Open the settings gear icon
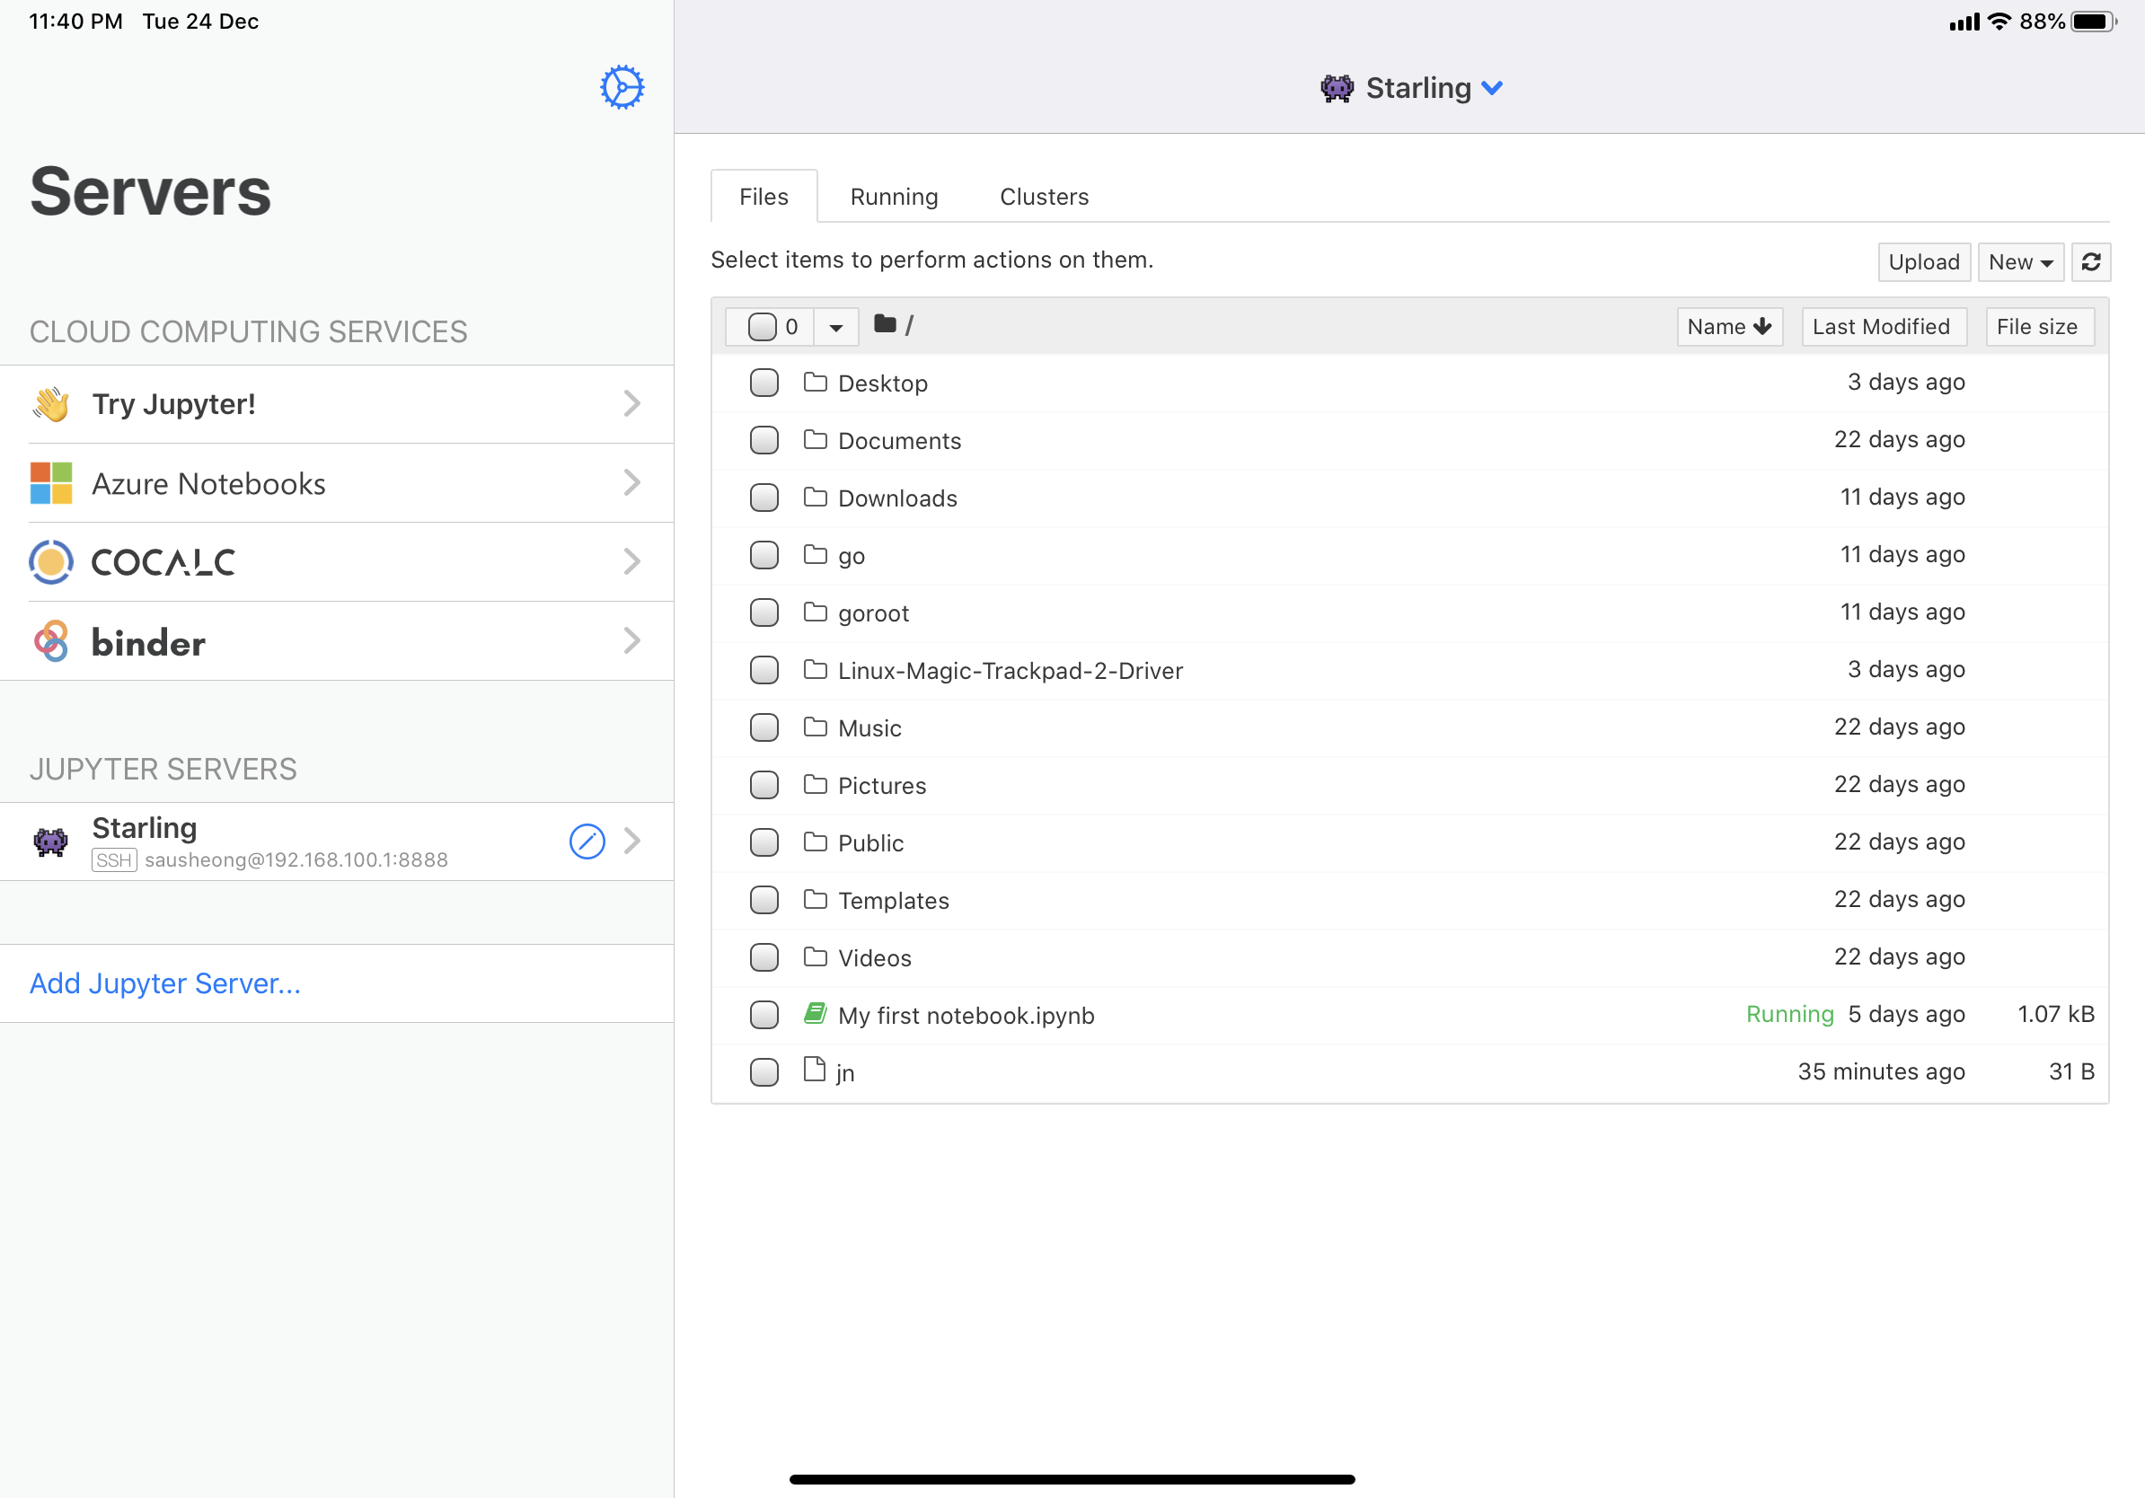The image size is (2145, 1498). pos(622,87)
